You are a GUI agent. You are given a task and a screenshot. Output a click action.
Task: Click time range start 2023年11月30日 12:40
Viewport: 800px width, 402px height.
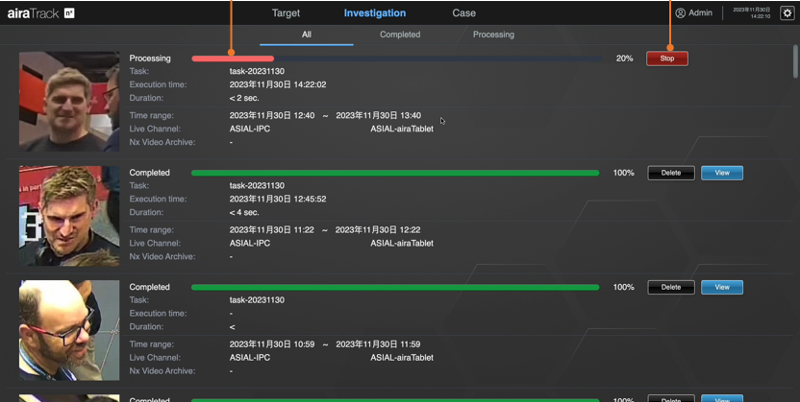coord(272,115)
